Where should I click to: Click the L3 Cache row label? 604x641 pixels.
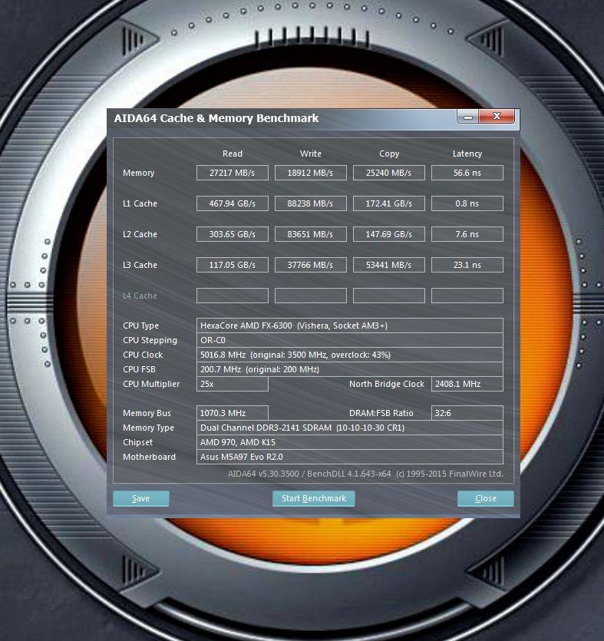click(140, 265)
